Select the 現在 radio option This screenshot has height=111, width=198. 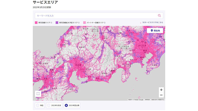(40, 106)
